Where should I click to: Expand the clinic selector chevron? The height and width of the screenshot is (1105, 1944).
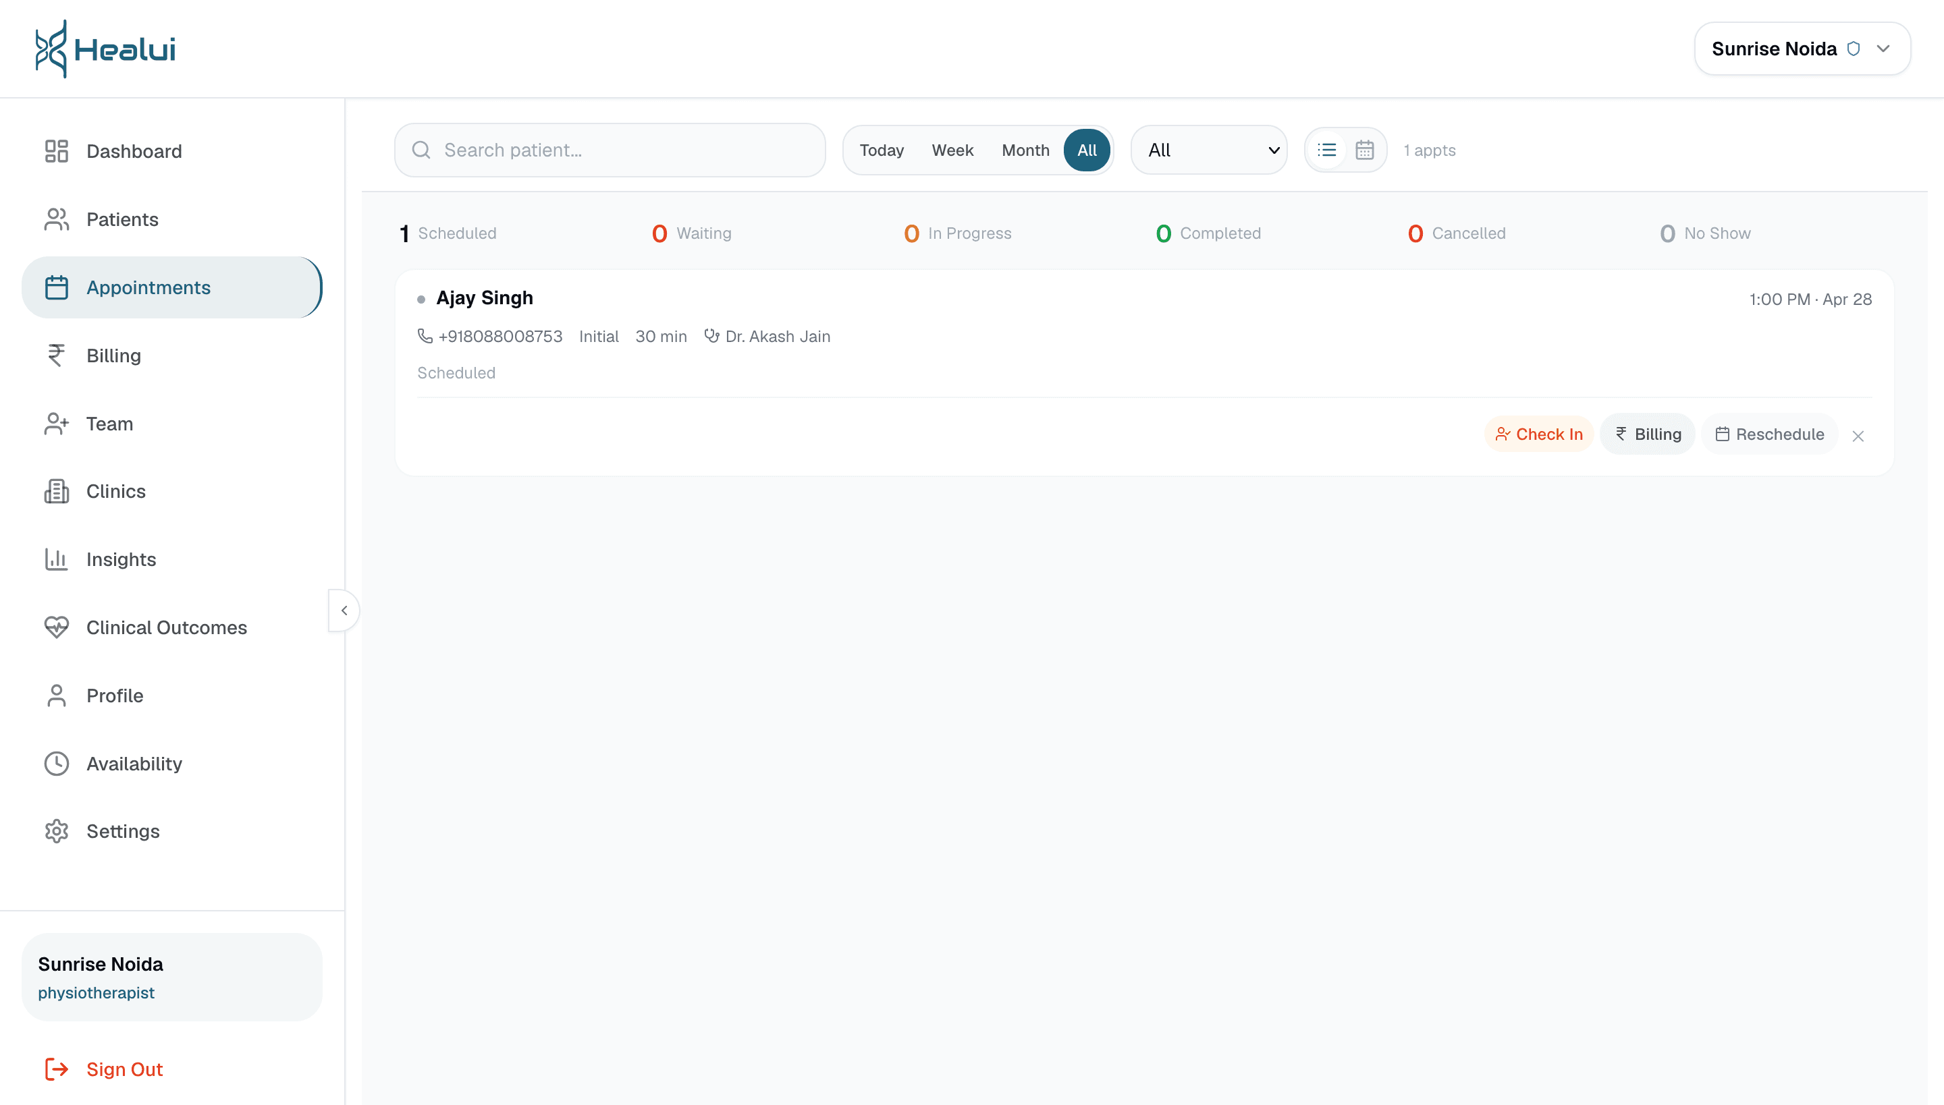(1883, 49)
